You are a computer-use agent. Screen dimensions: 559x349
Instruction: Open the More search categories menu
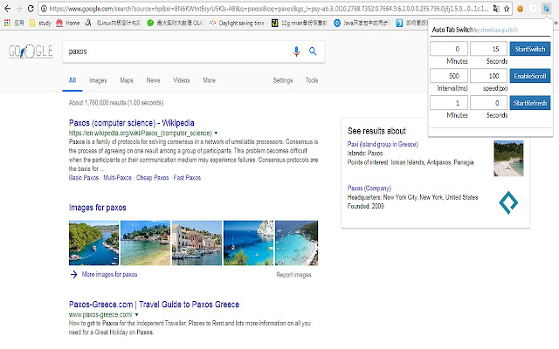[210, 80]
